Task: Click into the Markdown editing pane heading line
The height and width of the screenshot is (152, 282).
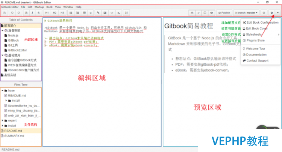Action: pos(58,21)
